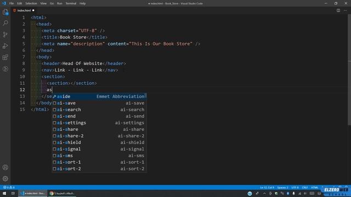Click the Ln 12, Col 9 status entry
Screen dimensions: 351x197
(x=267, y=187)
